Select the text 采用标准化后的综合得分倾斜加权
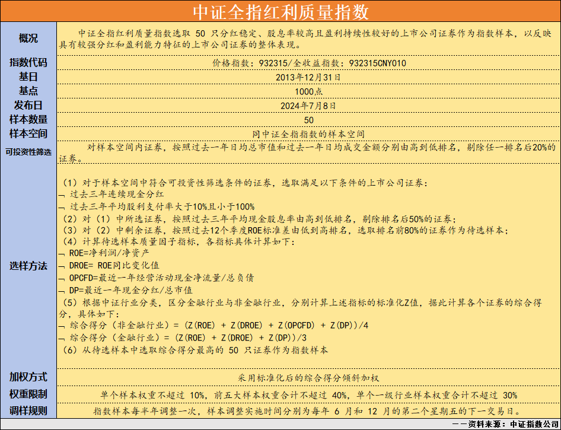561x430 pixels. click(308, 378)
